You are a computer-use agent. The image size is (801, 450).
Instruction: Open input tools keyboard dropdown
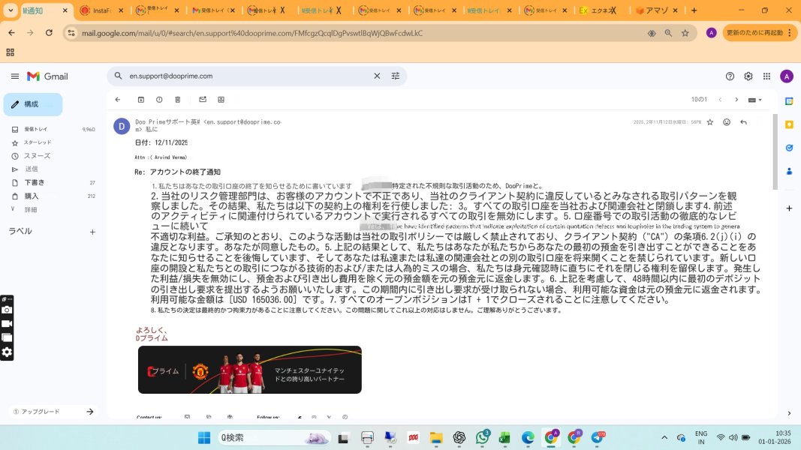click(755, 100)
